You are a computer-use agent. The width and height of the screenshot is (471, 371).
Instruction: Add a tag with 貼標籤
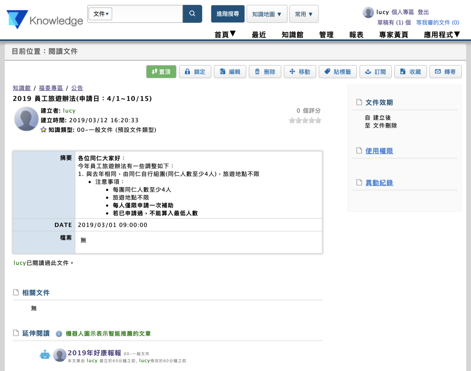[x=338, y=72]
